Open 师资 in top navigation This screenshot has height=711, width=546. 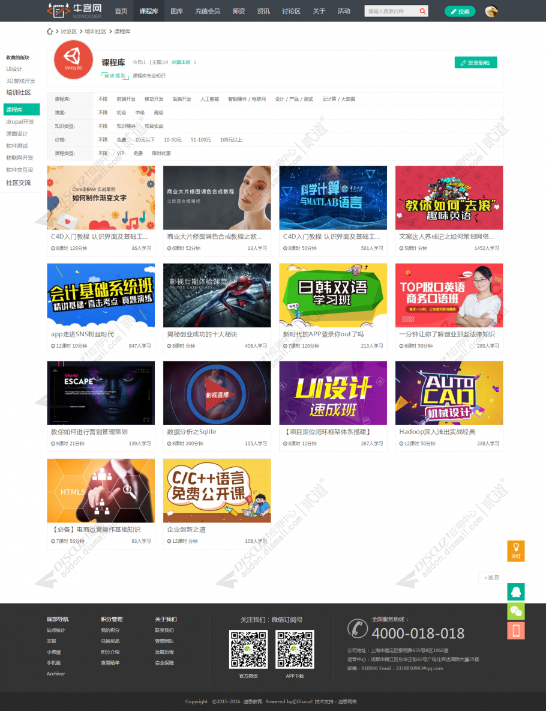coord(239,11)
